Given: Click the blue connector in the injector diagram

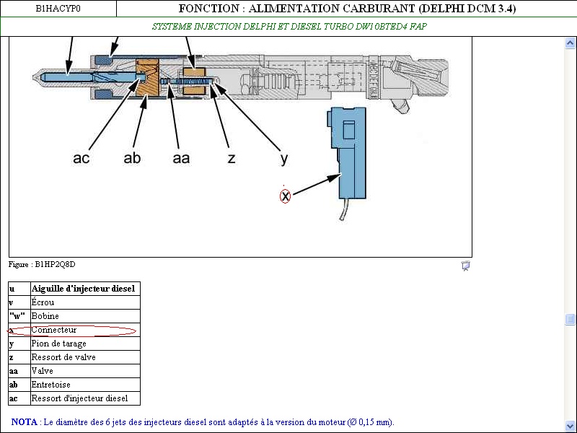Looking at the screenshot, I should coord(347,153).
